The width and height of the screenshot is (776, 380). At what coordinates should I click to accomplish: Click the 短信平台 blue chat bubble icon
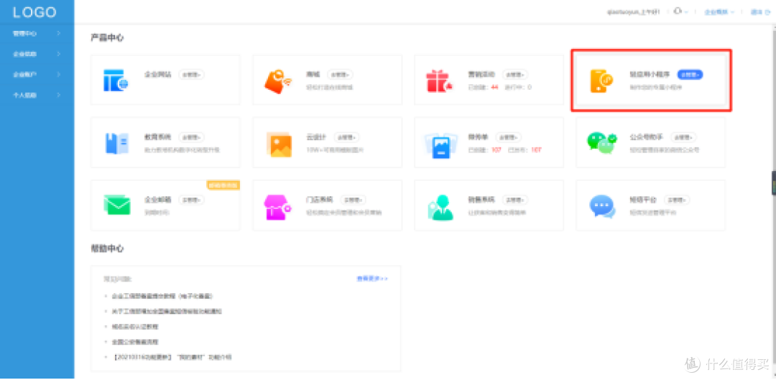(602, 206)
